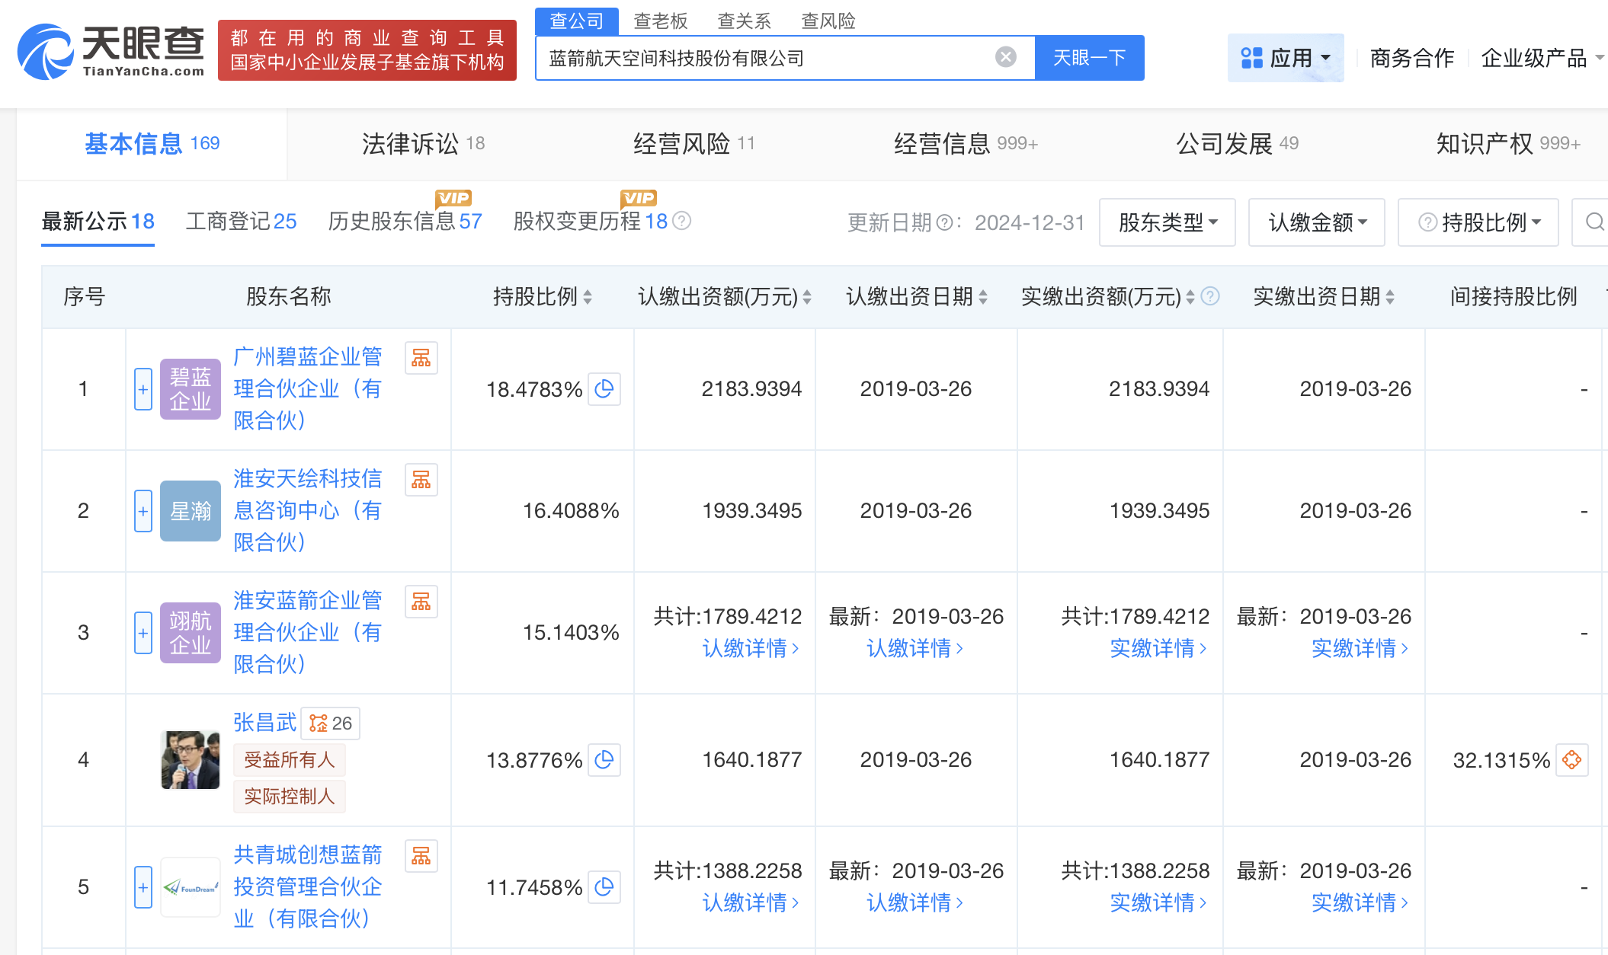This screenshot has width=1608, height=955.
Task: Click the partner badge 26 beside 张昌武
Action: click(330, 723)
